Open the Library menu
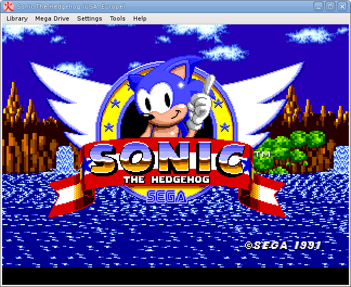This screenshot has width=351, height=287. click(x=17, y=18)
